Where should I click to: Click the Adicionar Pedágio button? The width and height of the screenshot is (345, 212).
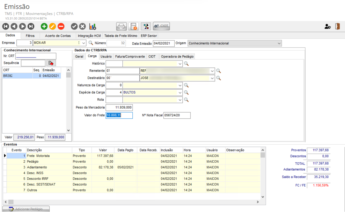(26, 209)
